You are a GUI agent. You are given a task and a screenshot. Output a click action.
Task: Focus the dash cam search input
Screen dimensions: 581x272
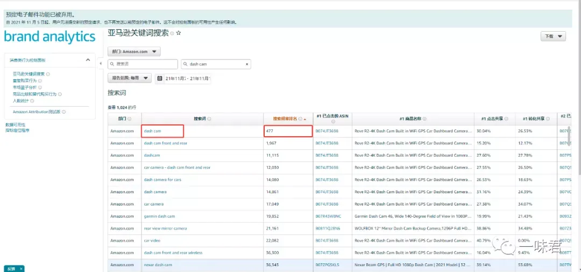click(216, 64)
